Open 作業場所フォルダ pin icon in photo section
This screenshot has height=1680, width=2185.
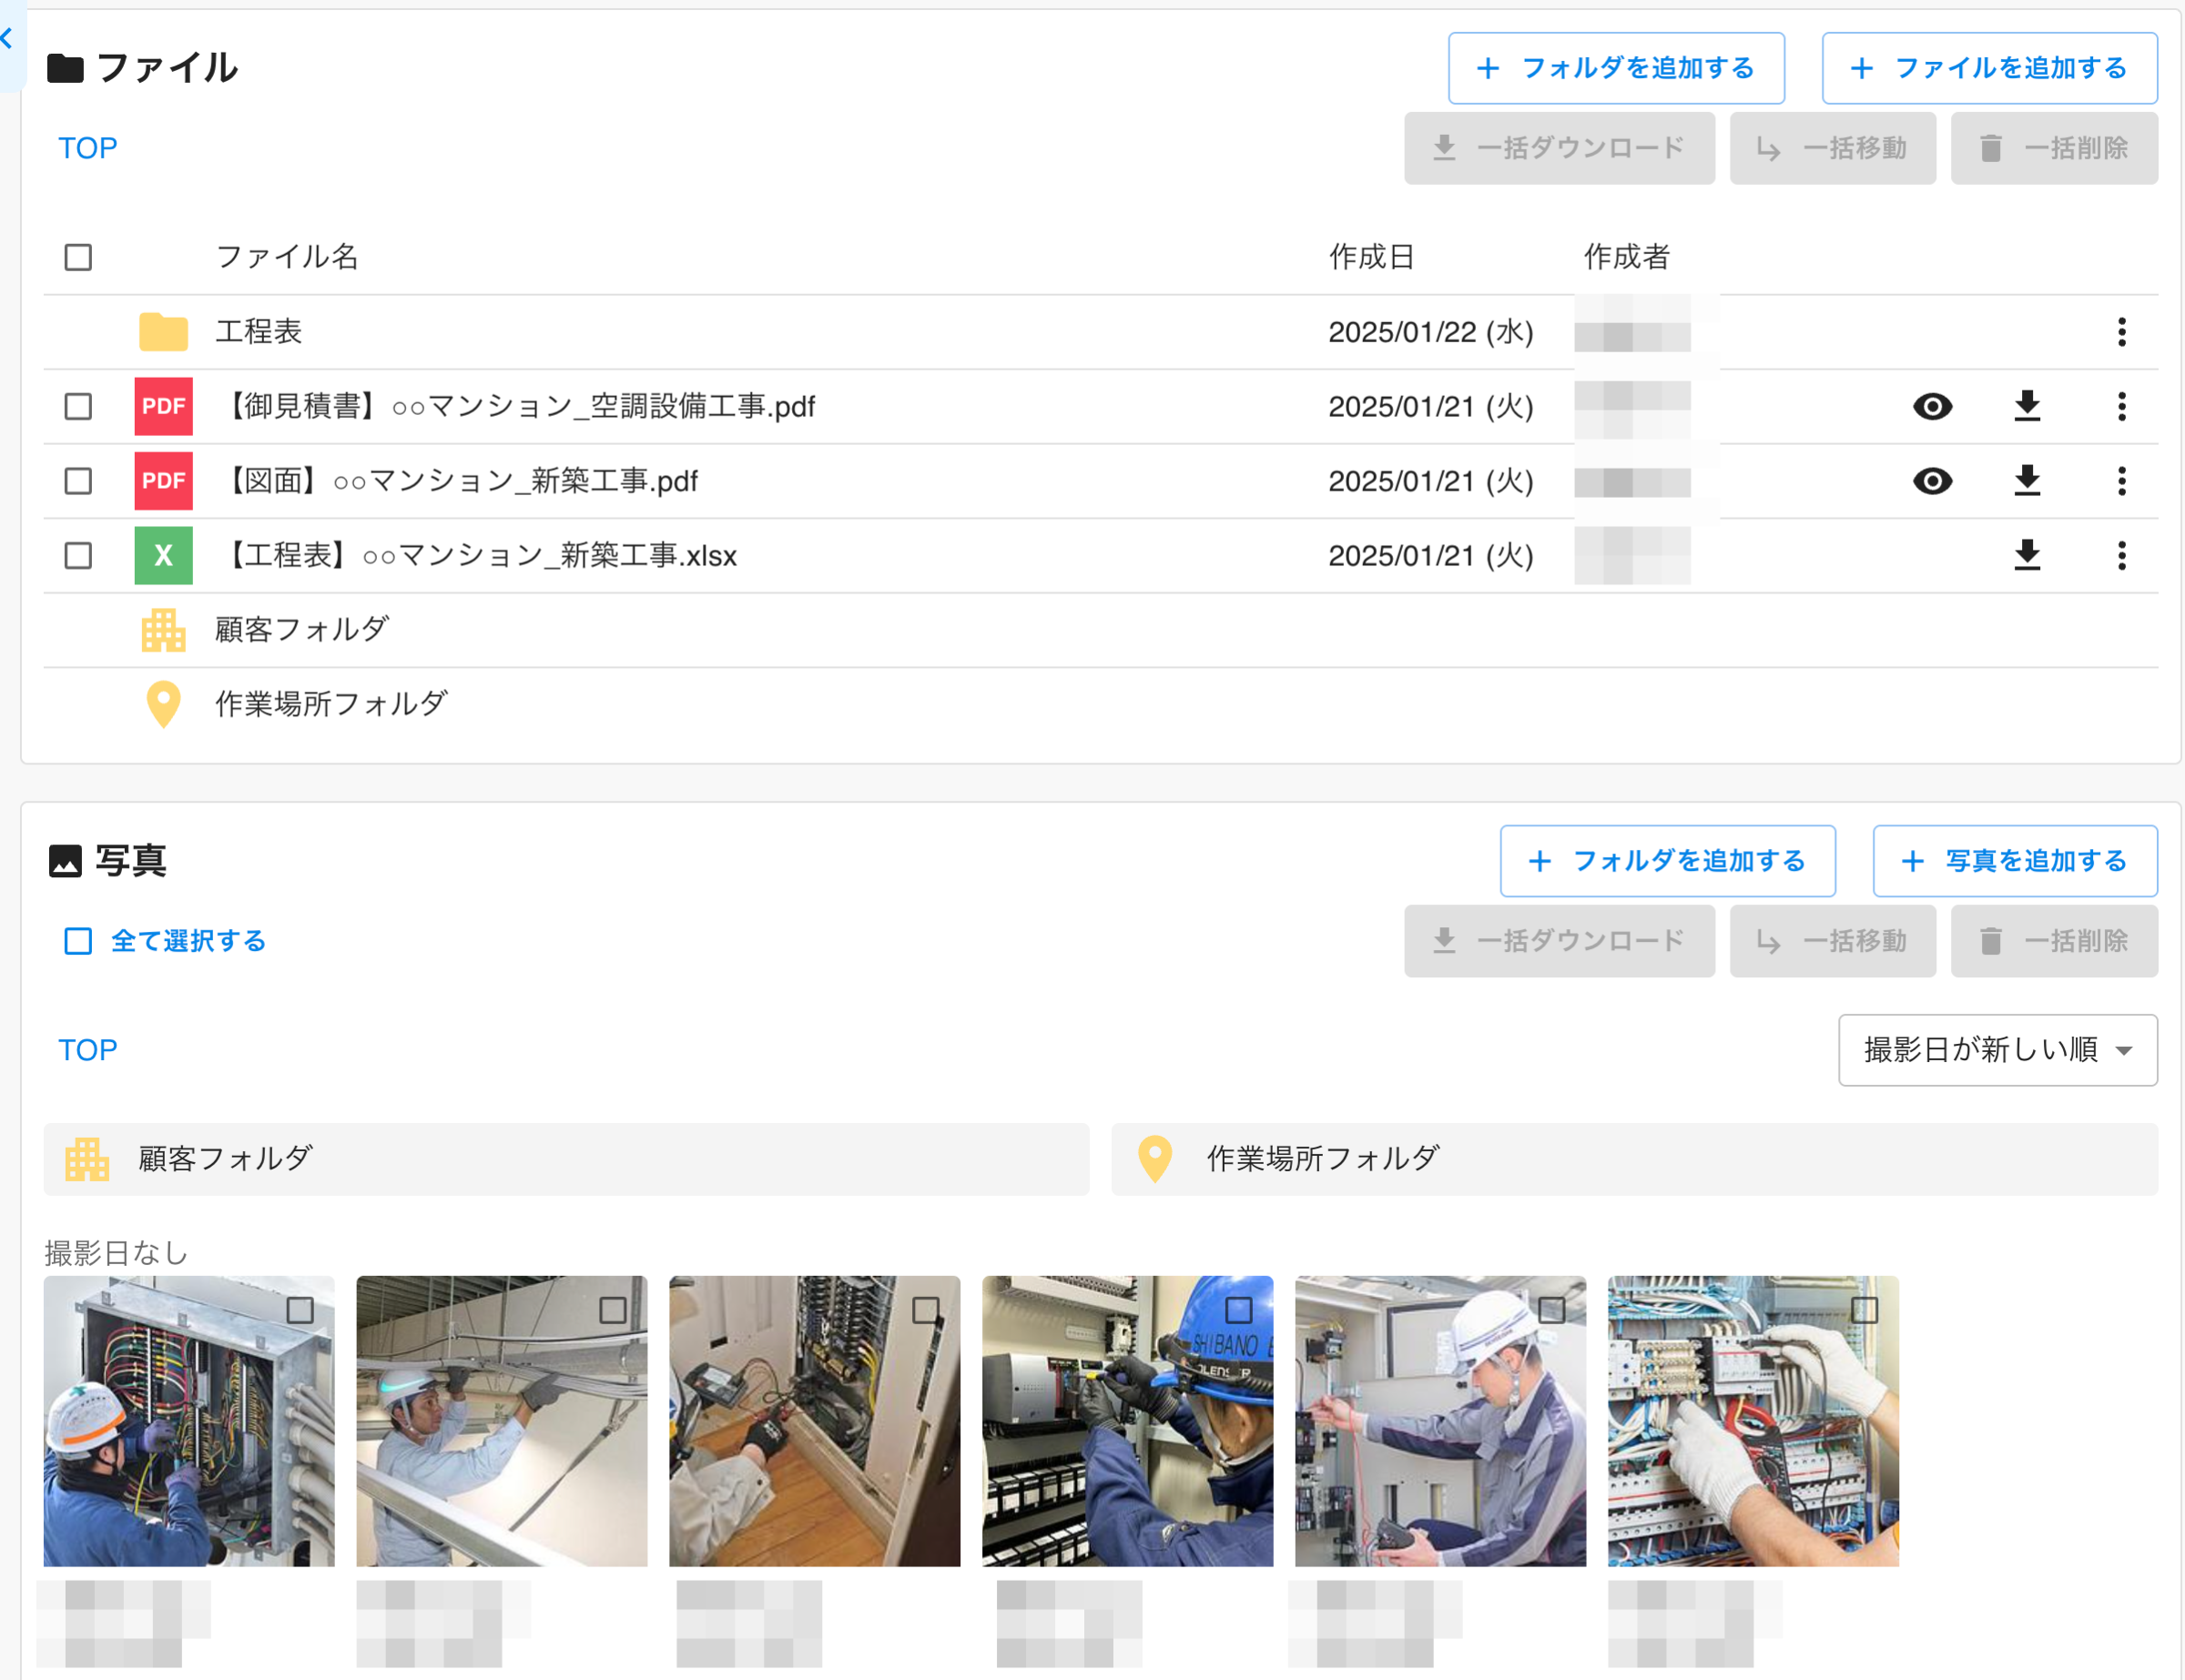point(1155,1159)
